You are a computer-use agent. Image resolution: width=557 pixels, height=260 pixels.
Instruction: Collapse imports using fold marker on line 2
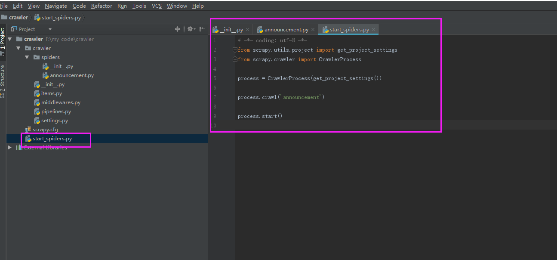pyautogui.click(x=235, y=50)
